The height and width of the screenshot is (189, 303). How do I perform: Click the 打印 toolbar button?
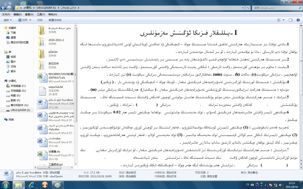40,20
